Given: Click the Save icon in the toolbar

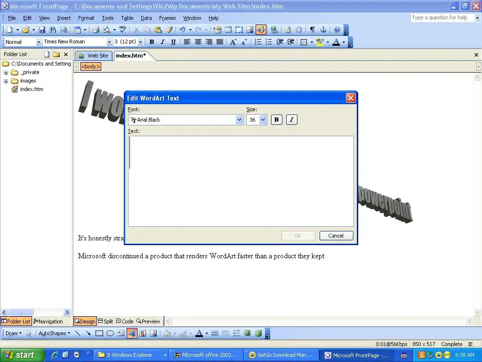Looking at the screenshot, I should [x=42, y=30].
